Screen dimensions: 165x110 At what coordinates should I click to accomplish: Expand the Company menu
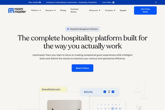[x=110, y=10]
